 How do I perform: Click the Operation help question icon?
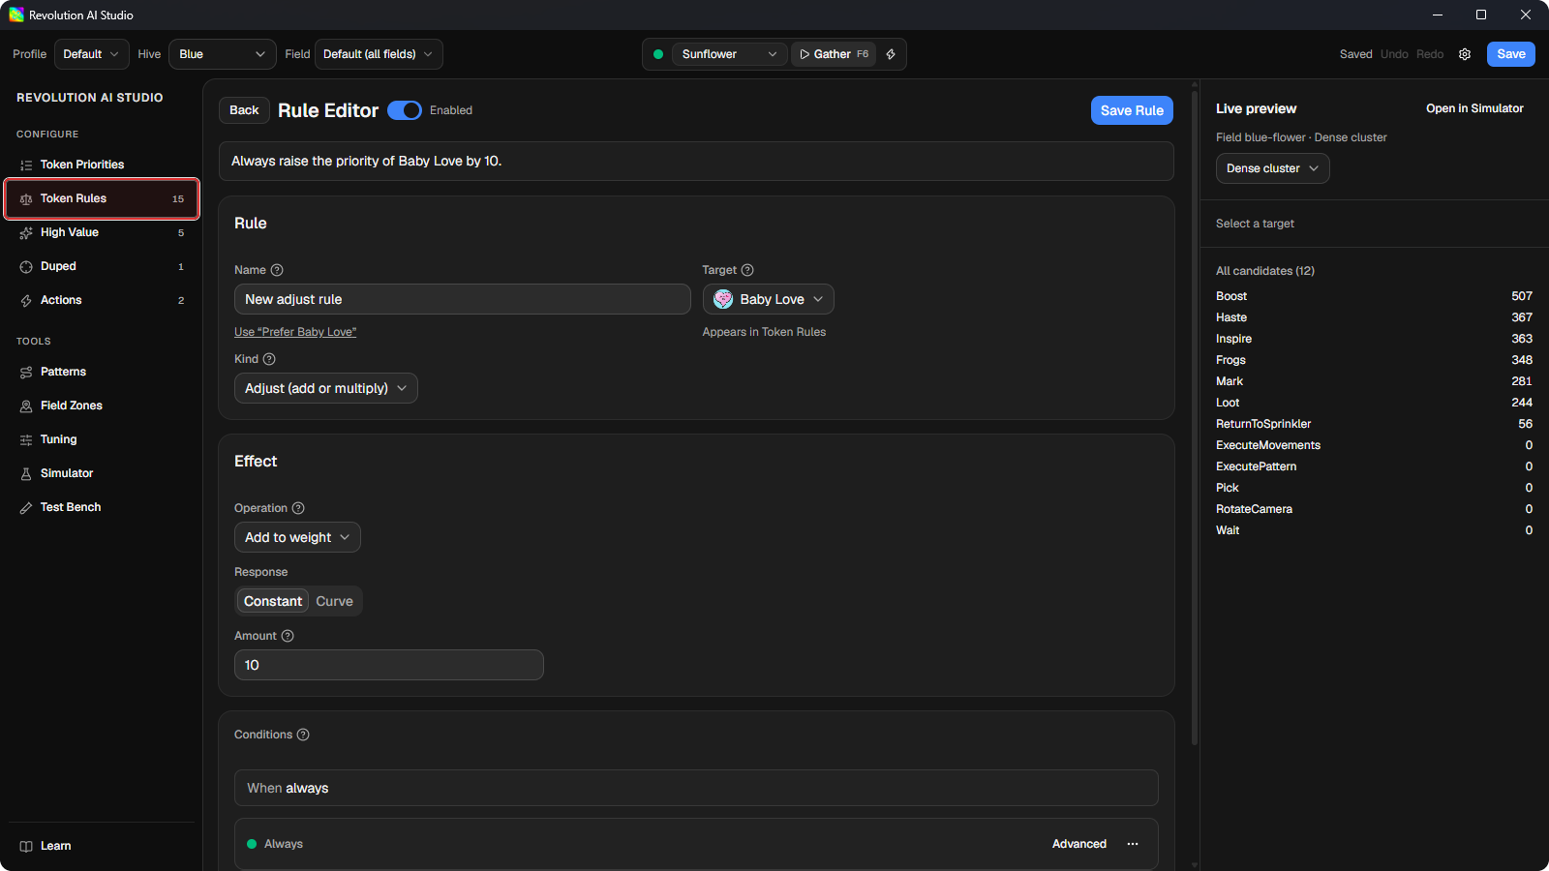(298, 508)
